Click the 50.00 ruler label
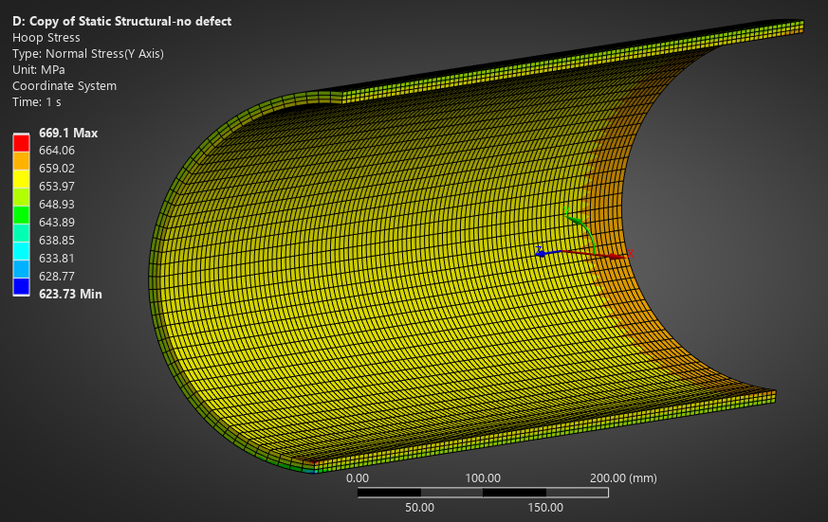 (420, 507)
